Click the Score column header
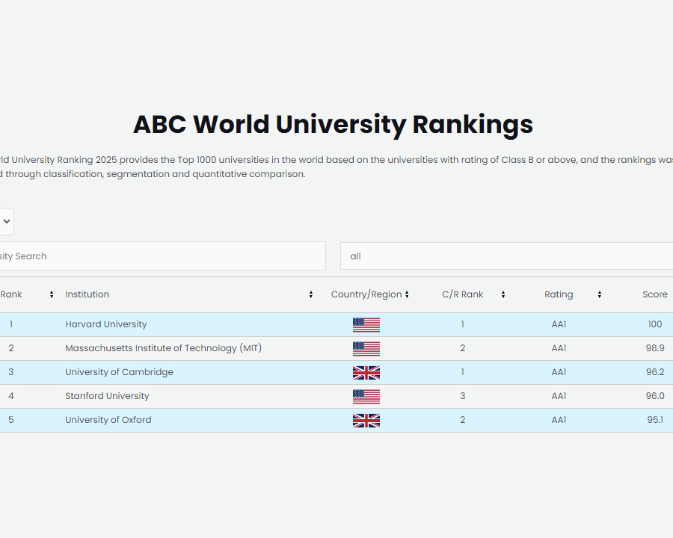Viewport: 673px width, 538px height. coord(655,294)
